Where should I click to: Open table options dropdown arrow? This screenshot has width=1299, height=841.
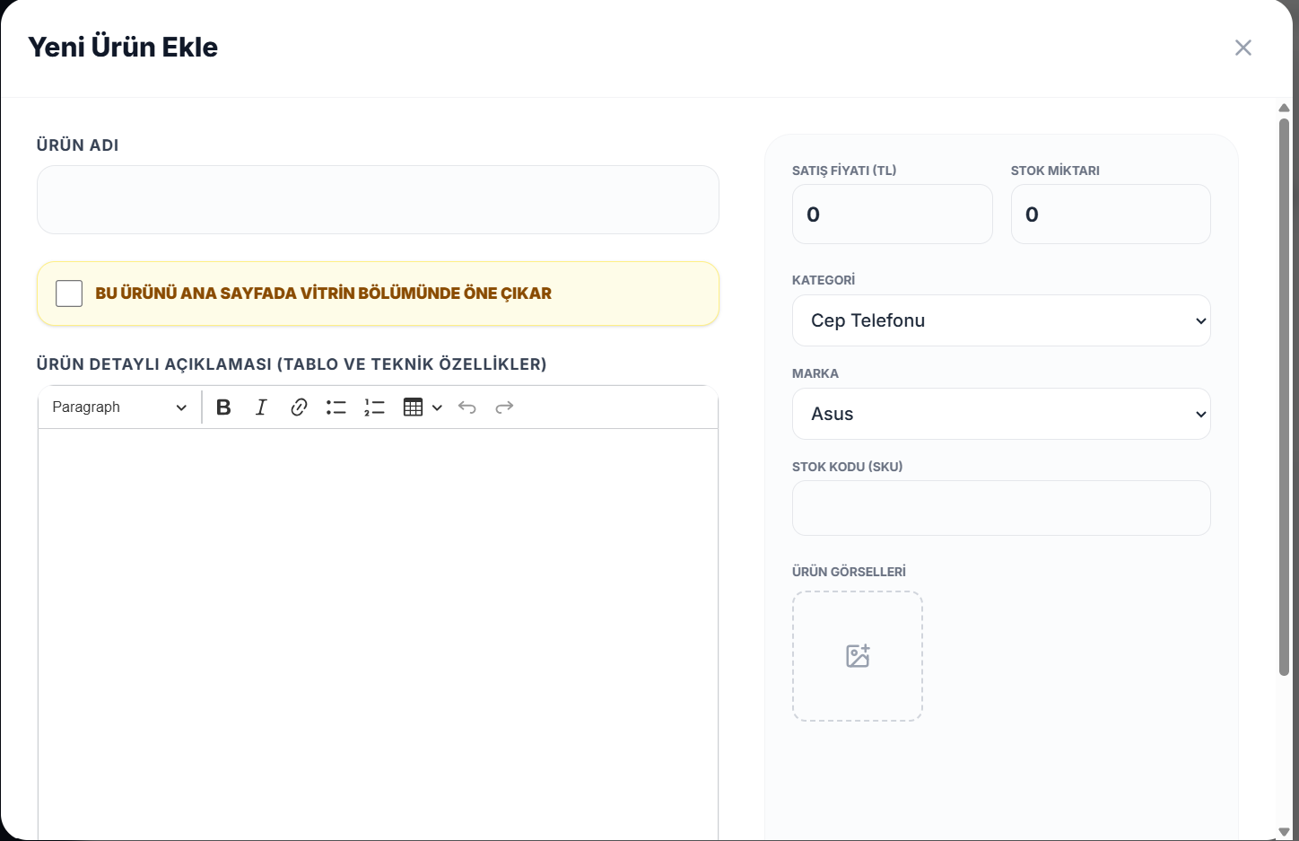pyautogui.click(x=437, y=407)
